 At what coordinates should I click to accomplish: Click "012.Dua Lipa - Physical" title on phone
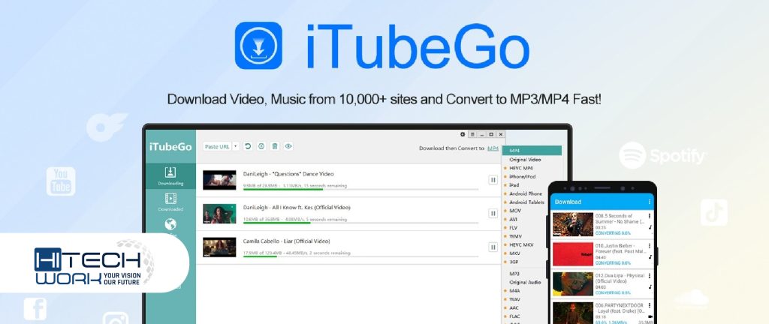620,278
